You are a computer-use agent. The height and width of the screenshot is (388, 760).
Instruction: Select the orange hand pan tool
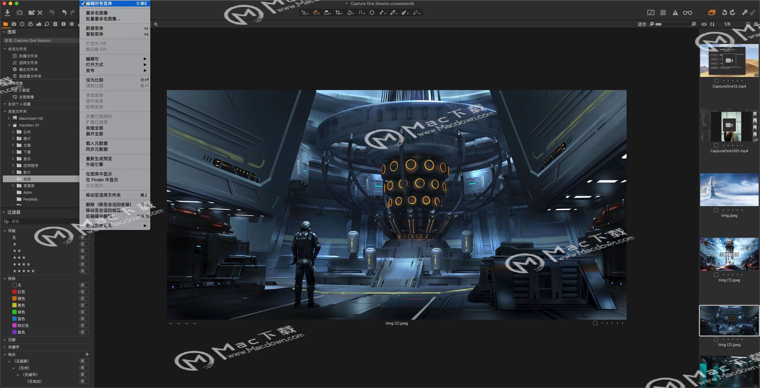[x=316, y=13]
